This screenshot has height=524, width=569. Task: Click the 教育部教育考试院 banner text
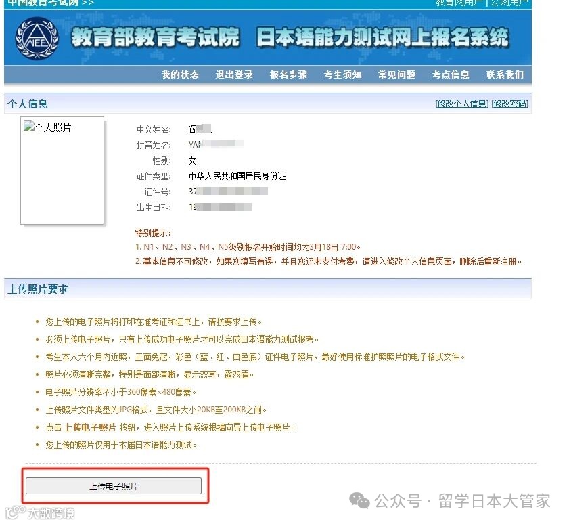pos(156,37)
